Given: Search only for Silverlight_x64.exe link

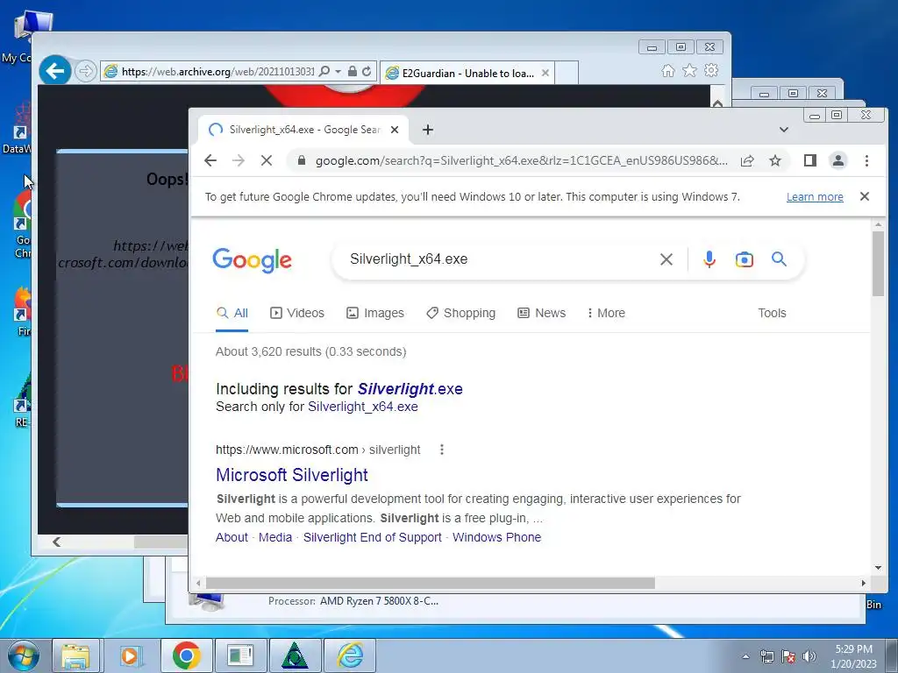Looking at the screenshot, I should [x=363, y=407].
